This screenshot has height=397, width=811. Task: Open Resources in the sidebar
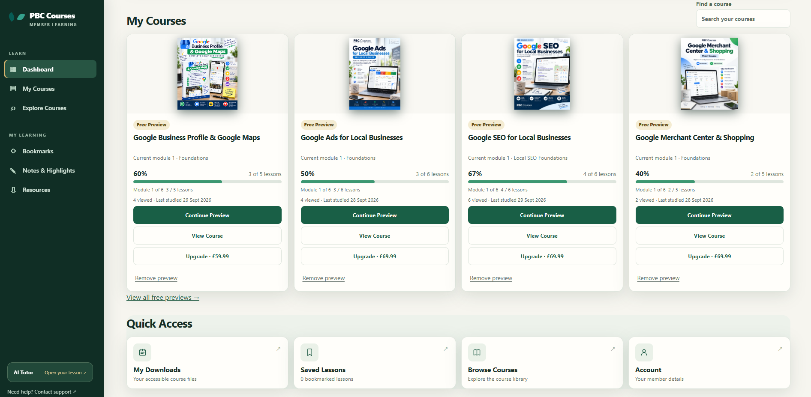(x=50, y=190)
